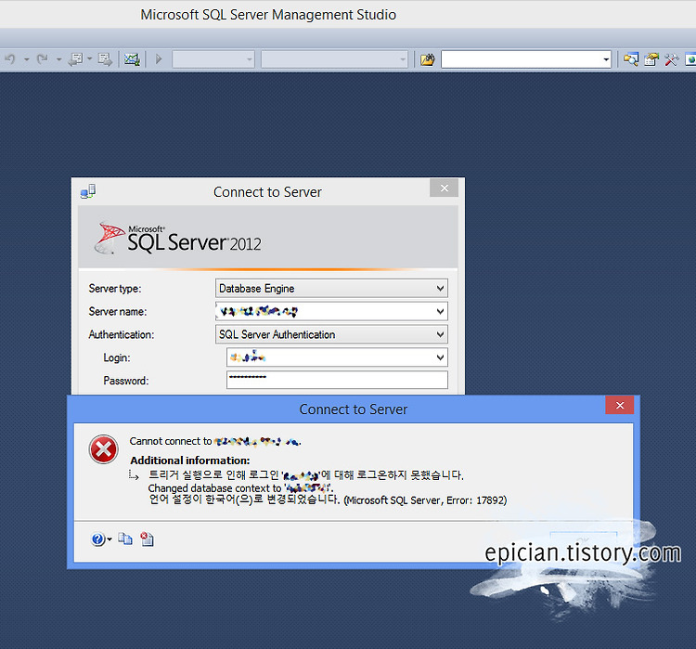Open the Help options arrow beside question mark
Image resolution: width=696 pixels, height=649 pixels.
[110, 539]
